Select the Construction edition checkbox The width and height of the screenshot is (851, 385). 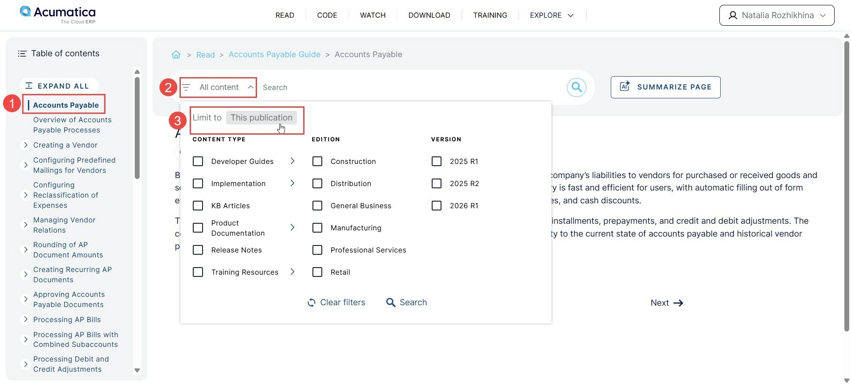point(317,161)
